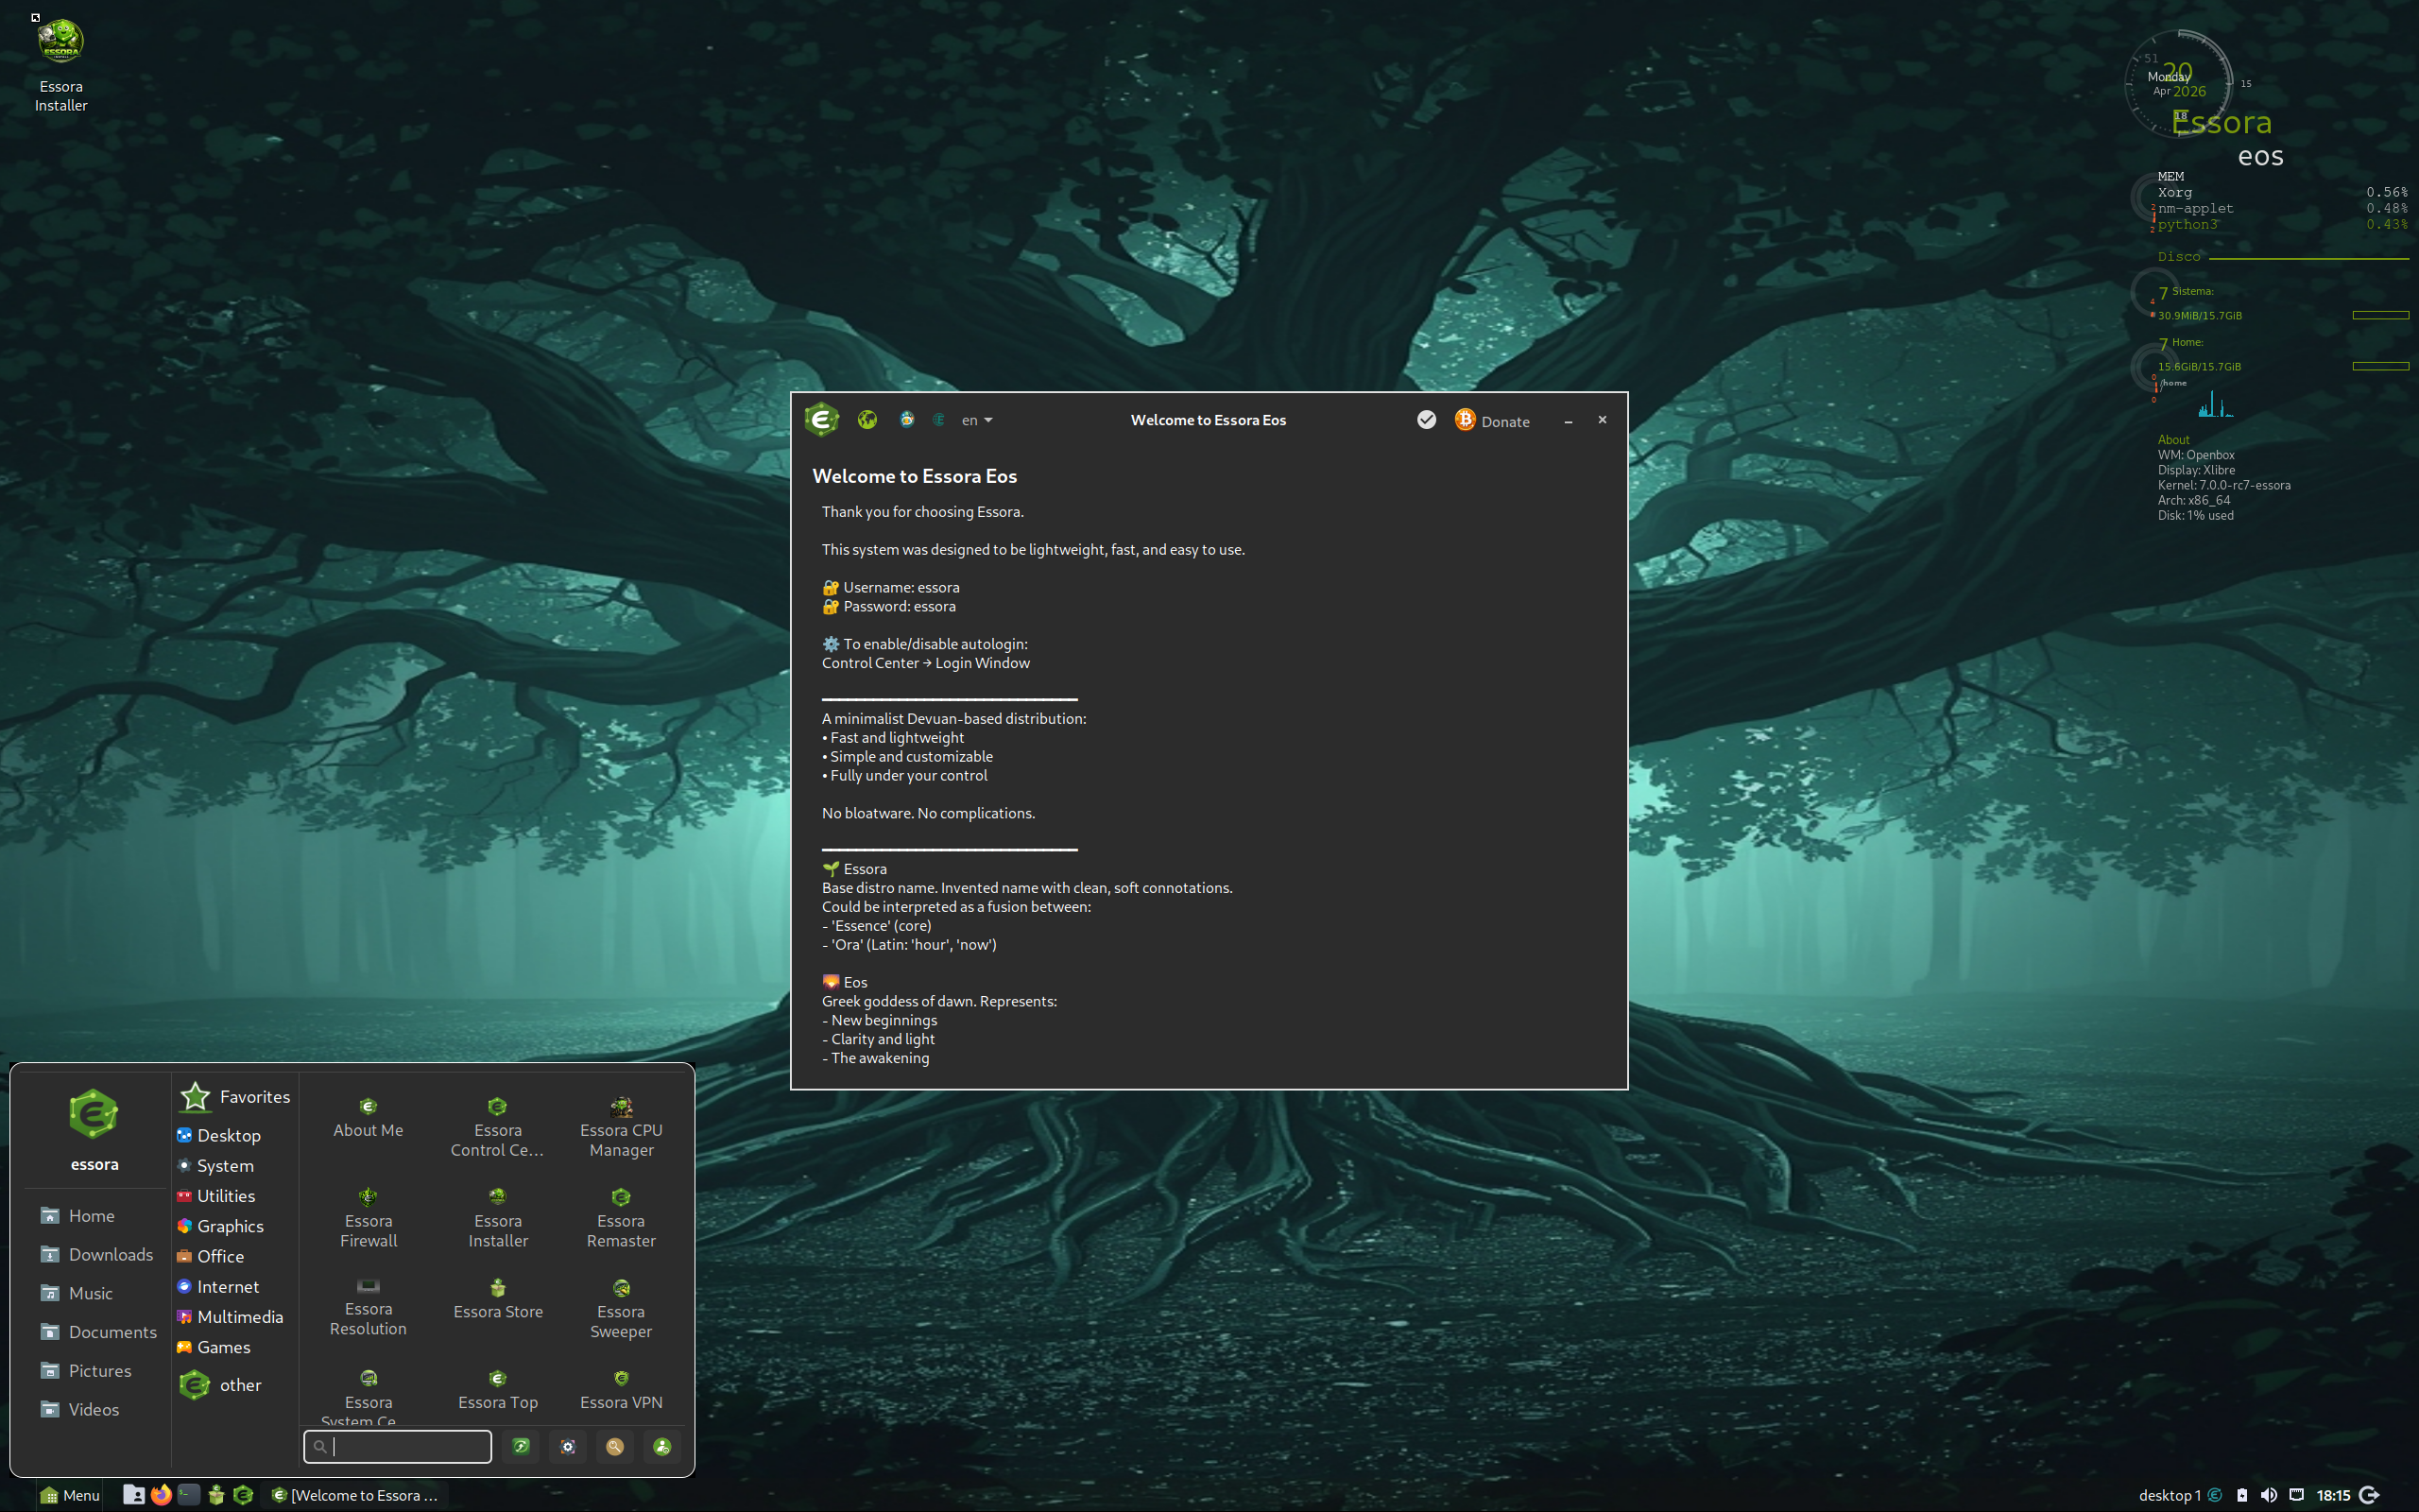The image size is (2419, 1512).
Task: Click the user session icon in menu
Action: click(x=661, y=1446)
